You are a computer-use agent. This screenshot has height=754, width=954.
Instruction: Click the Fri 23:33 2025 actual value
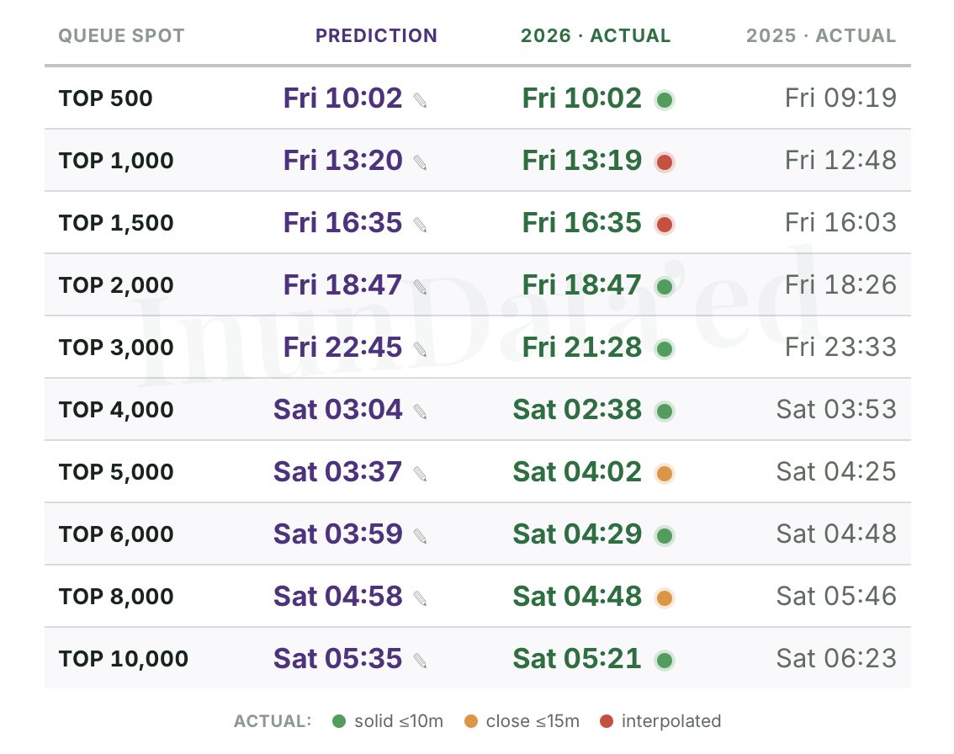840,348
